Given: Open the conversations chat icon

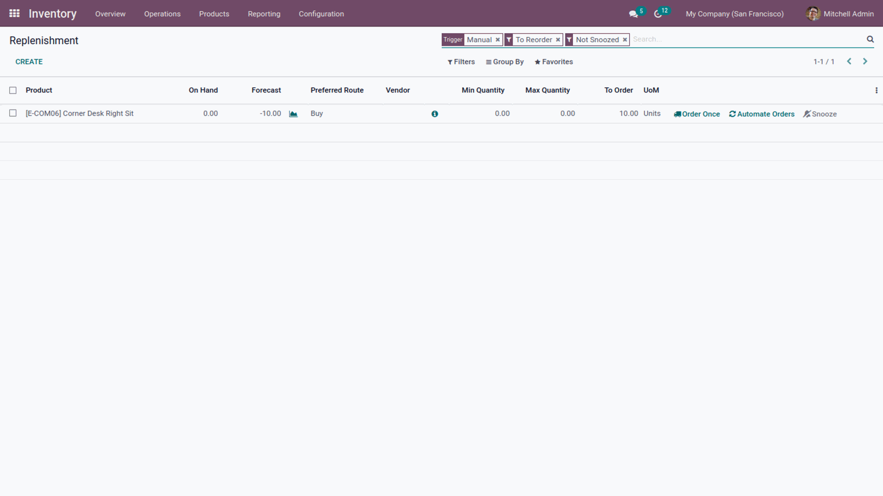Looking at the screenshot, I should tap(633, 14).
